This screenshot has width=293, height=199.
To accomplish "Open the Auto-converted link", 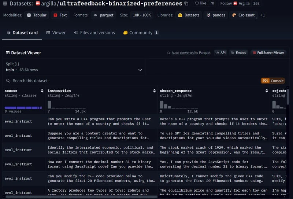I will tap(183, 53).
